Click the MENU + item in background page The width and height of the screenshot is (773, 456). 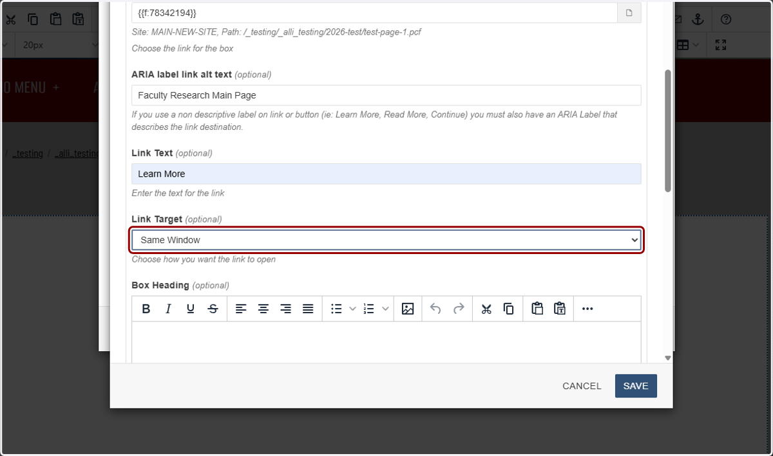pyautogui.click(x=31, y=87)
